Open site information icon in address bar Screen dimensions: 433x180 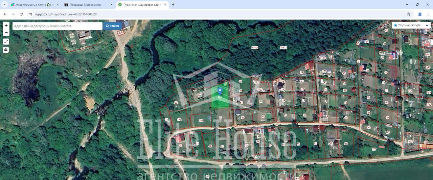tap(31, 14)
